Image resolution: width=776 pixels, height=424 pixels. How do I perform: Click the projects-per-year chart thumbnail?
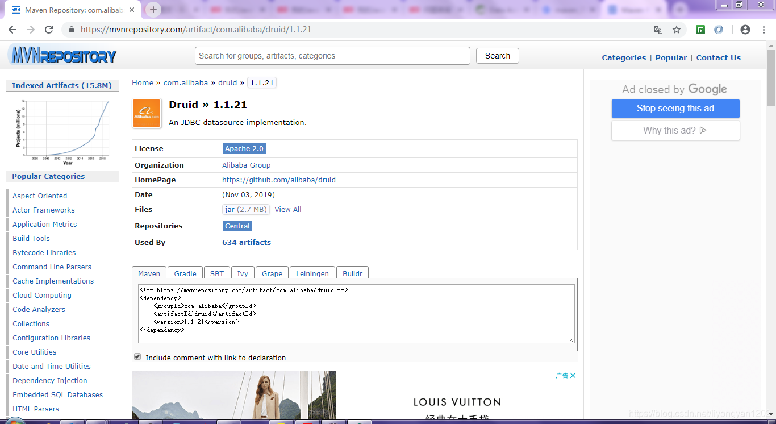(x=62, y=132)
